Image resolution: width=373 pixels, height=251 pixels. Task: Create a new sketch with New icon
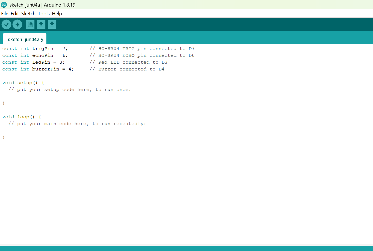pyautogui.click(x=30, y=25)
